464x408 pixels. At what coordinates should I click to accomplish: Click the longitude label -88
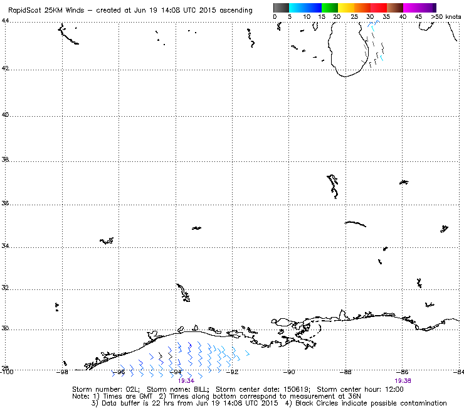click(345, 372)
